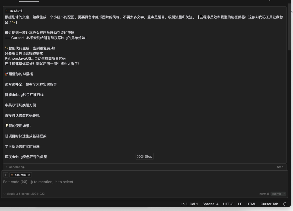Image resolution: width=293 pixels, height=211 pixels.
Task: Select the HTML language mode
Action: point(251,204)
